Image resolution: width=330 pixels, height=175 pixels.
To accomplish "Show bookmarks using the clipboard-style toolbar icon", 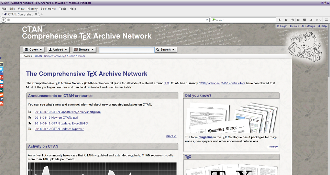I will click(298, 20).
